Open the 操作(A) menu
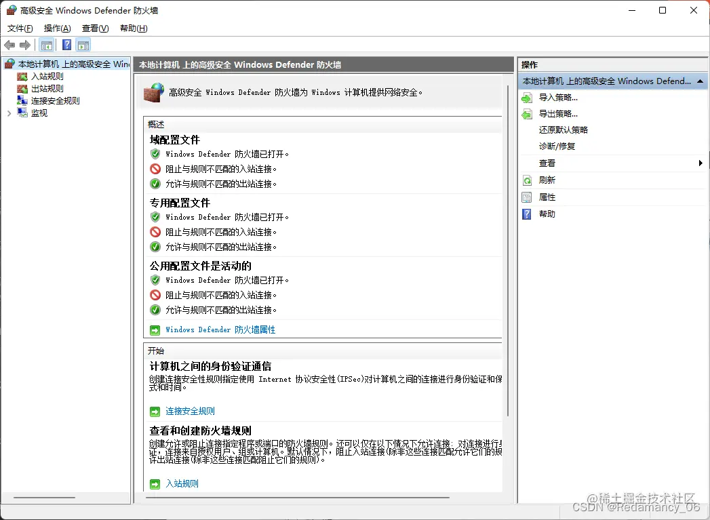This screenshot has width=710, height=520. 57,28
